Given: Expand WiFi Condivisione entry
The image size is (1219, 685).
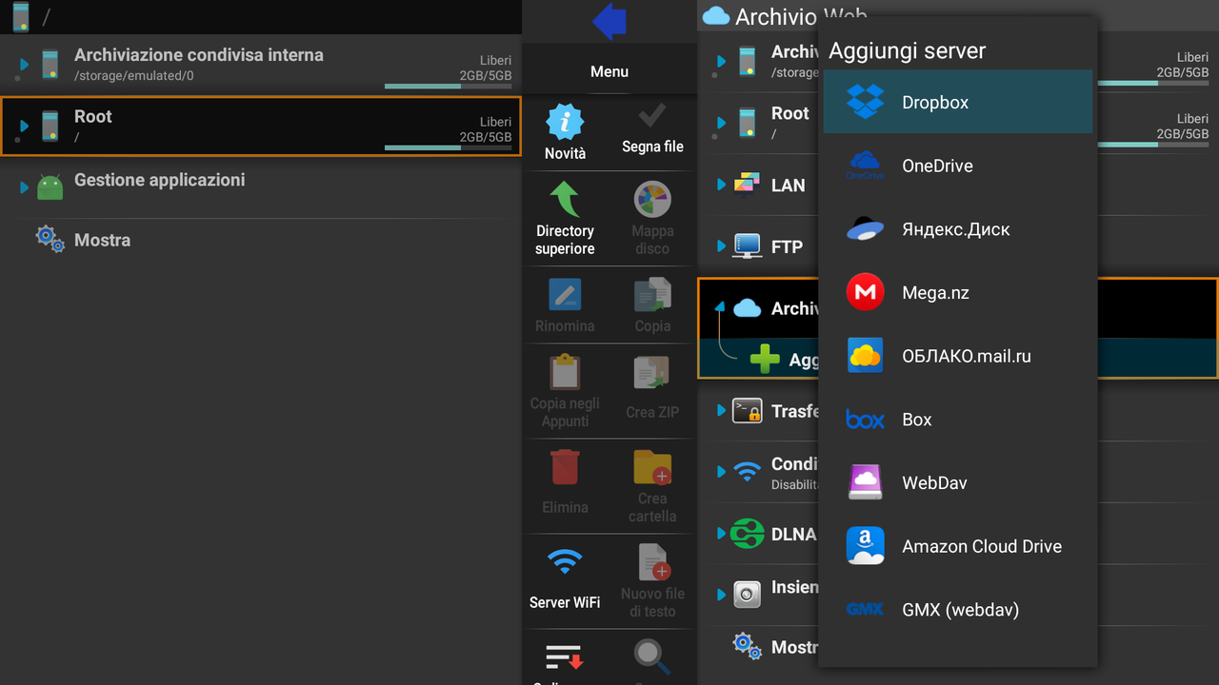Looking at the screenshot, I should pos(721,471).
